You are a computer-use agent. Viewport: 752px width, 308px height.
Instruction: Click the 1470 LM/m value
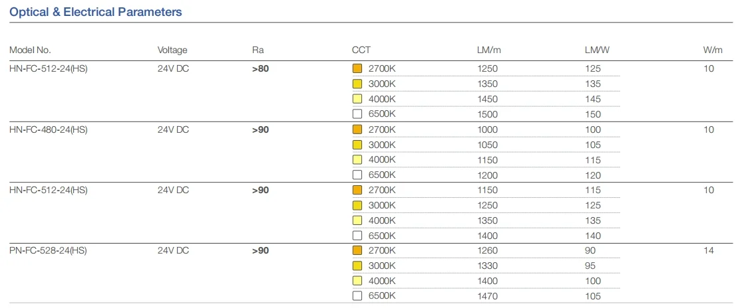(x=487, y=296)
